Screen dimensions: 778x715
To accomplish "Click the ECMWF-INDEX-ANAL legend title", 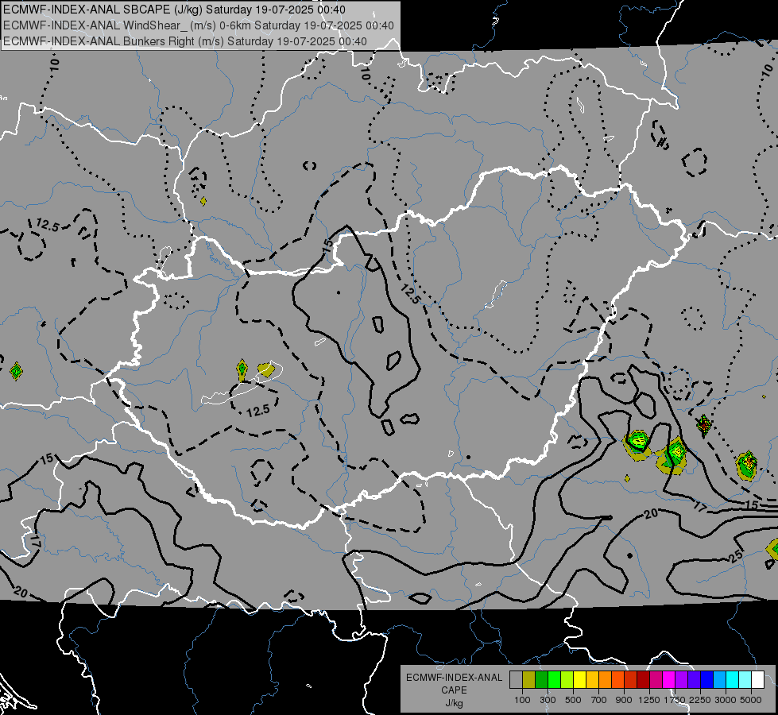I will [455, 678].
